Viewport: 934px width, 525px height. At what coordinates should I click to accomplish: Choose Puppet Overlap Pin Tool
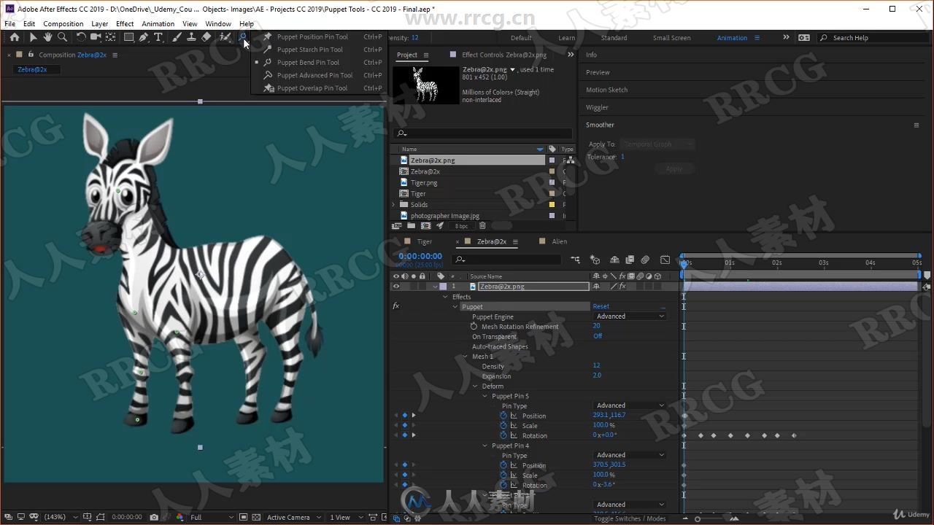coord(312,88)
